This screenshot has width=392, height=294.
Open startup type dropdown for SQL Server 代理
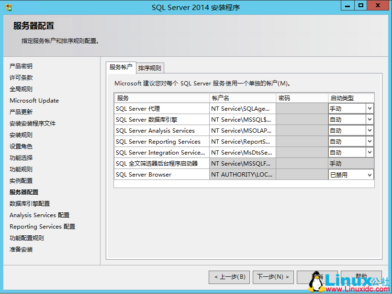coord(369,109)
